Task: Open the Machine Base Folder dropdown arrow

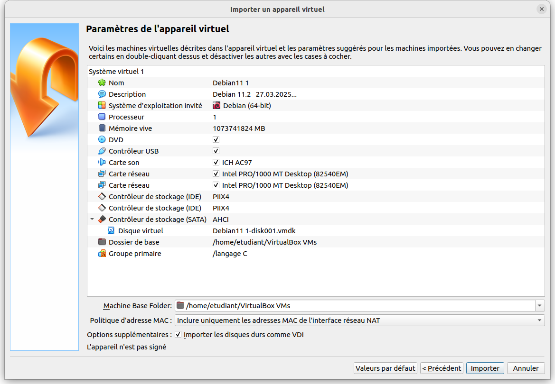Action: tap(540, 306)
